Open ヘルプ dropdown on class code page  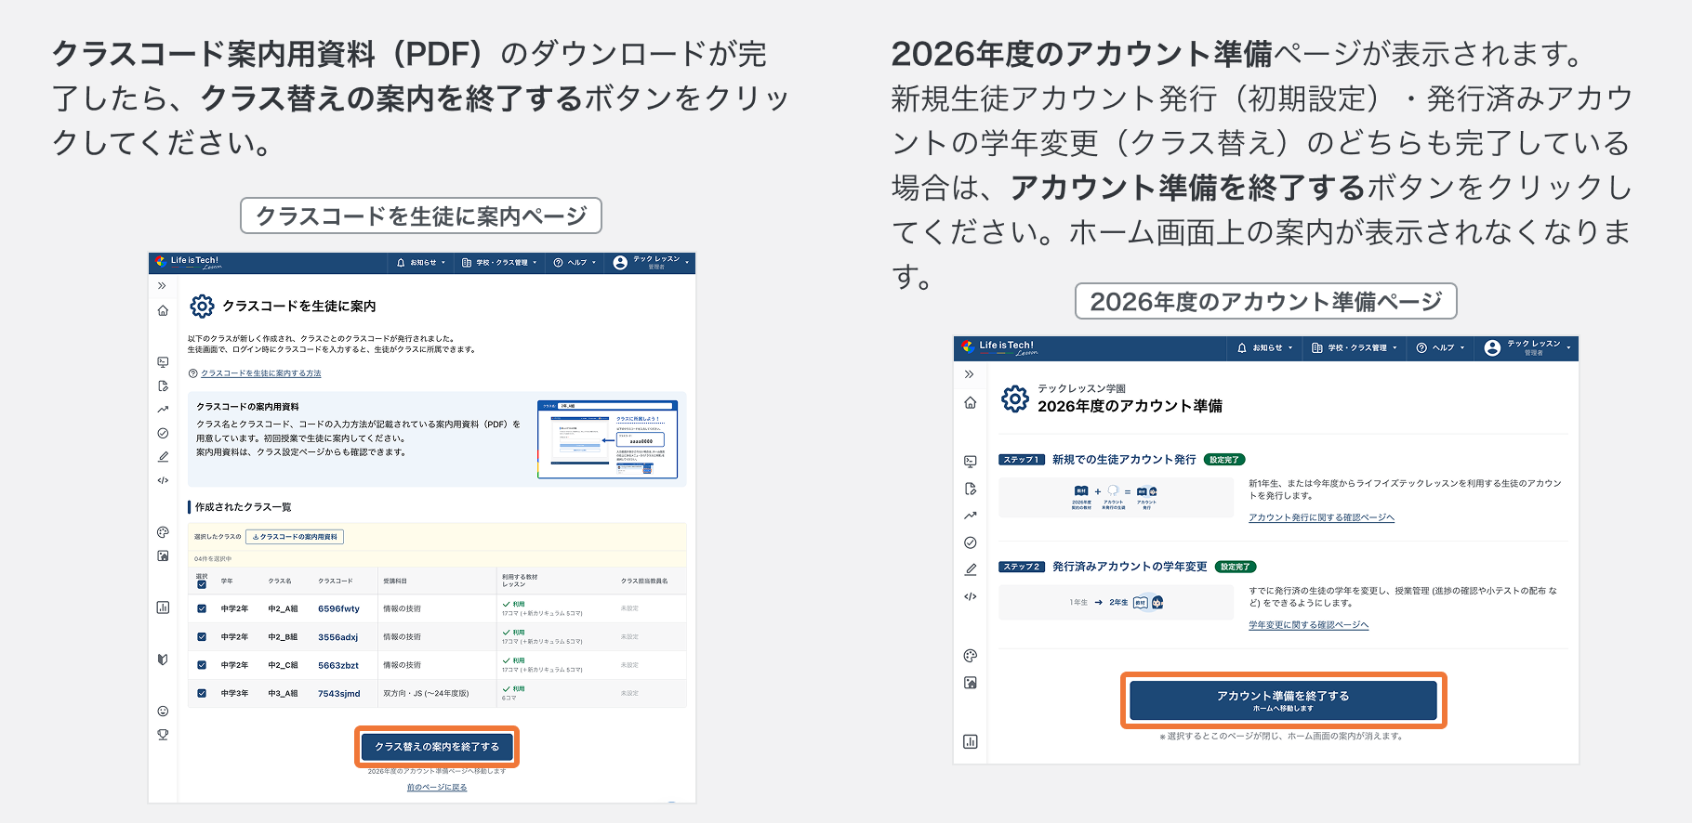tap(575, 263)
